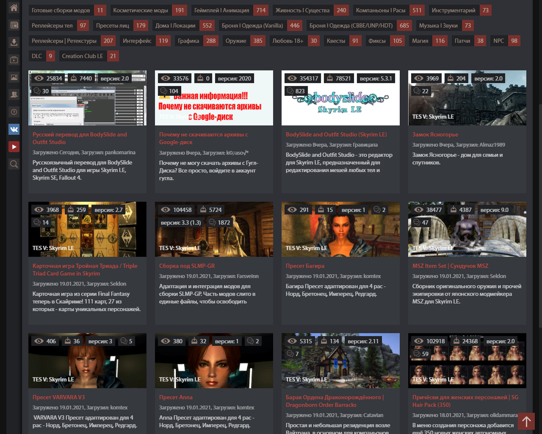Click comments icon on Пресет VARVARA V3 card

pos(124,341)
